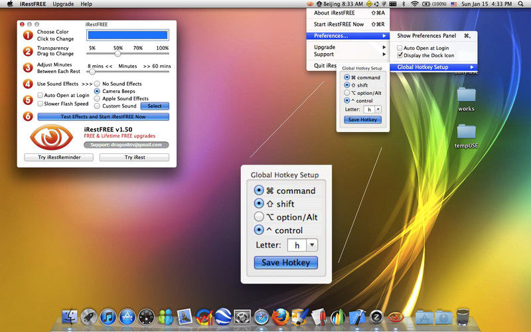Viewport: 531px width, 332px height.
Task: Click iRestFREE eye icon in the Dock
Action: [x=396, y=318]
